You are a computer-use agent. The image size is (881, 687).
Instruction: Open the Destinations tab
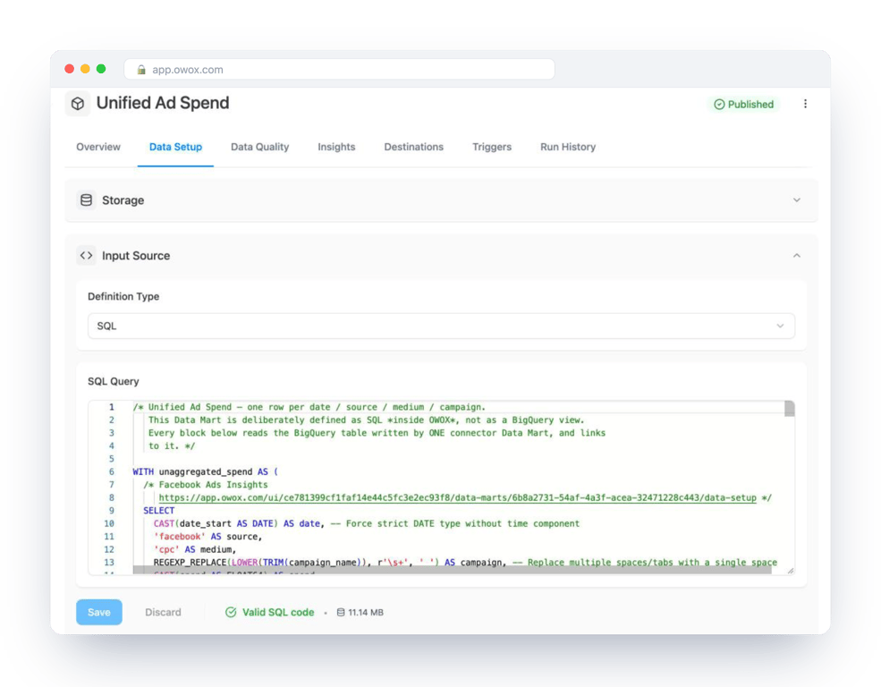[x=413, y=148]
